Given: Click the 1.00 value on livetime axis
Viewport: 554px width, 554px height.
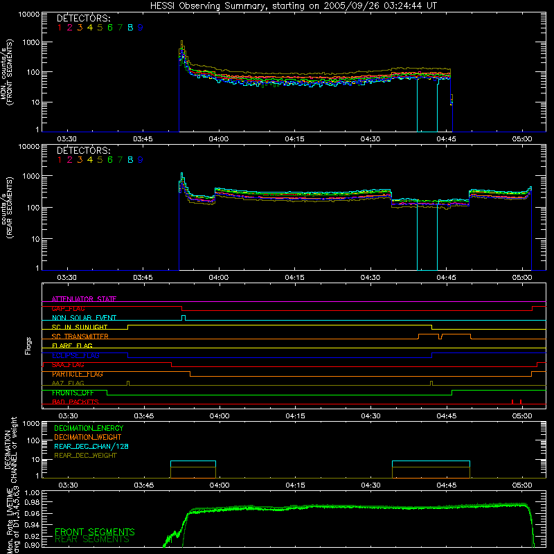Looking at the screenshot, I should point(32,492).
